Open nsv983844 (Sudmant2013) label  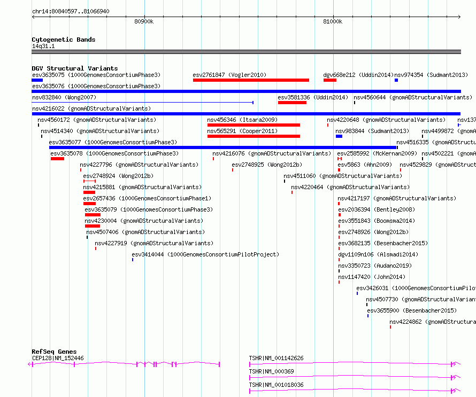pyautogui.click(x=372, y=131)
